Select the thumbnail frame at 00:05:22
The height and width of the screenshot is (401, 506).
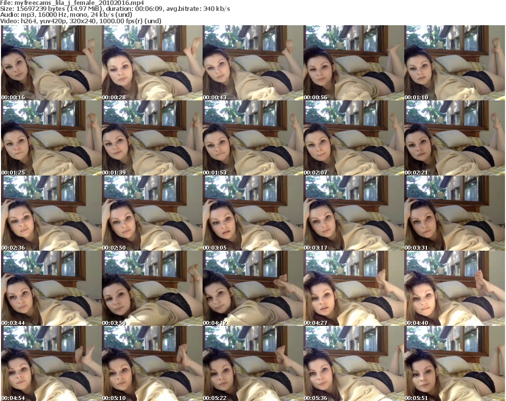[253, 363]
